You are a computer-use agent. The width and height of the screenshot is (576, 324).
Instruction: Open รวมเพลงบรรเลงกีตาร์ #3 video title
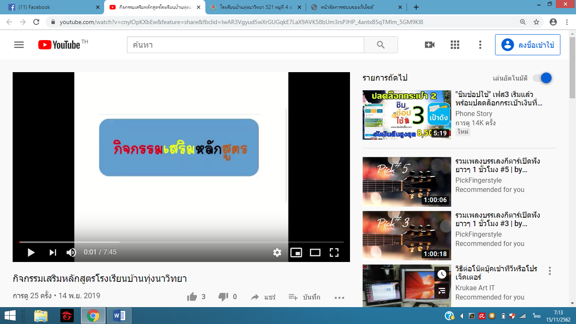[x=498, y=219]
